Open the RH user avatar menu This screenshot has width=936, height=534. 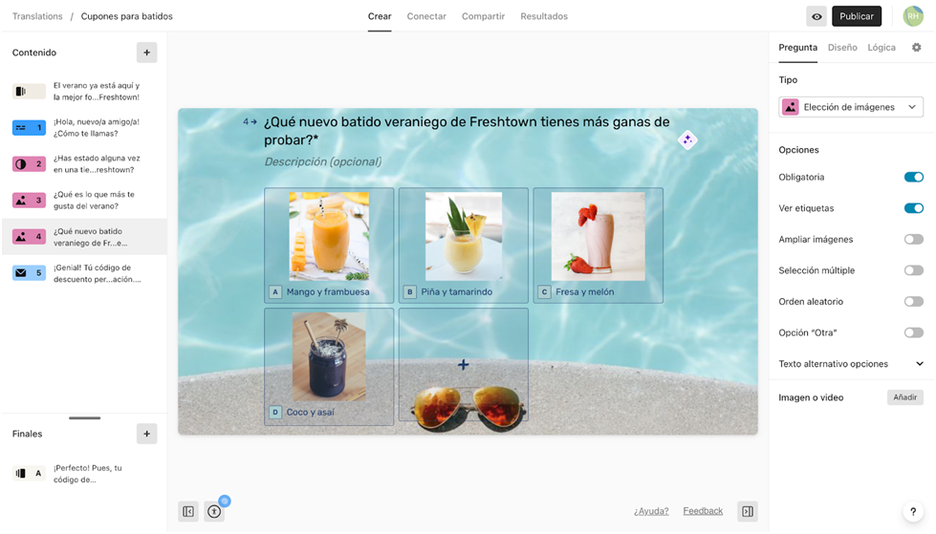click(913, 16)
